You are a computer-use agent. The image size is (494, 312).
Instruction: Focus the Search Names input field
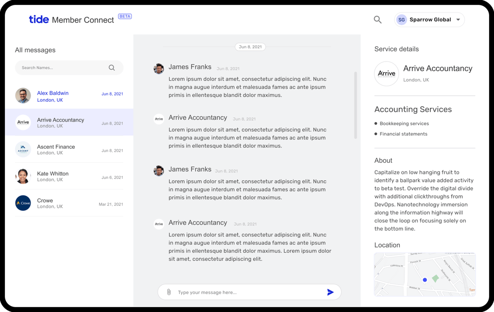69,68
